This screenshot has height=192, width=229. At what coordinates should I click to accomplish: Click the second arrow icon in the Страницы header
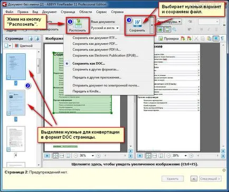(x=37, y=39)
